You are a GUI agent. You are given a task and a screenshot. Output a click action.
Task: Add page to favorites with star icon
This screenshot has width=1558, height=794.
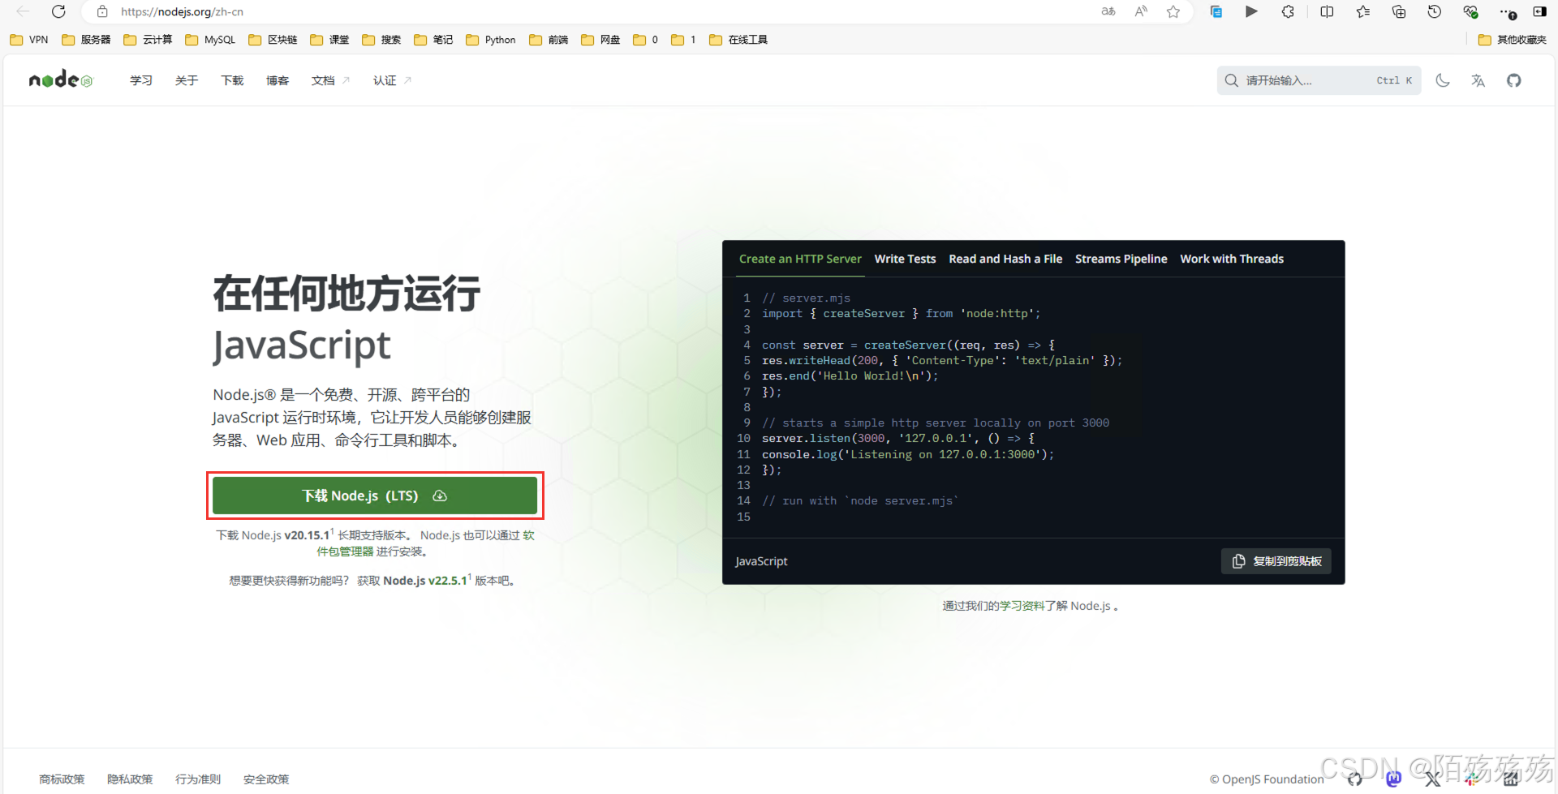pos(1173,11)
